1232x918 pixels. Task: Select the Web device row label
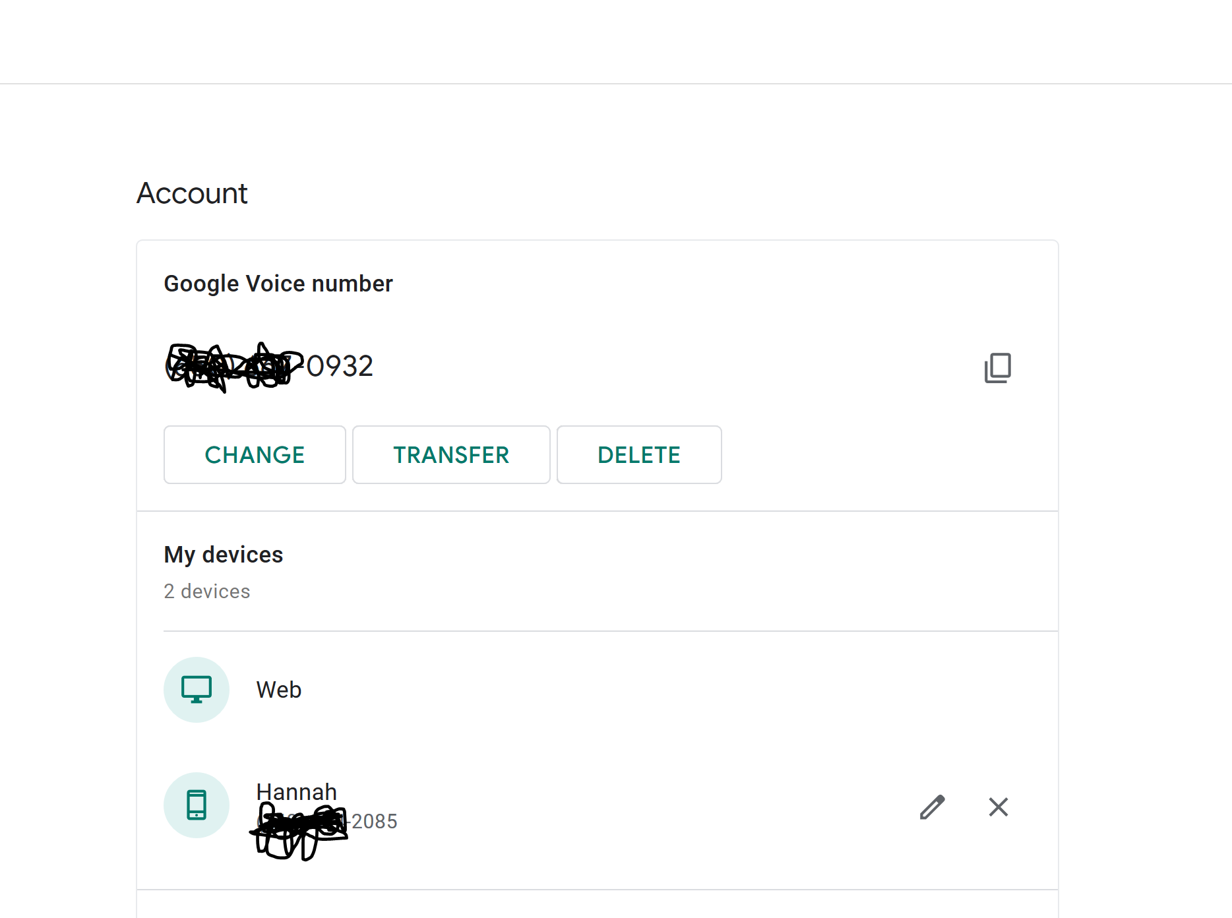click(279, 690)
